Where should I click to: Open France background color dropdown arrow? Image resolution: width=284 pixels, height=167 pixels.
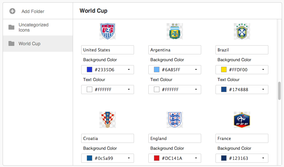click(263, 158)
